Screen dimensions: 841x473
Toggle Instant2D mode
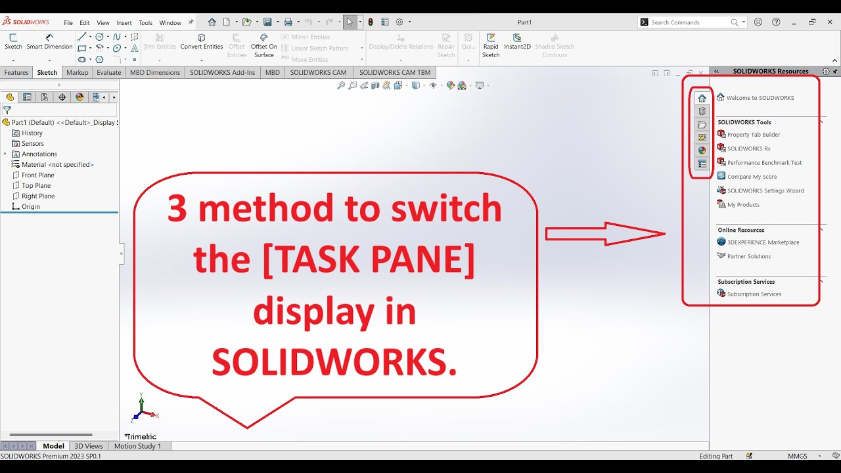click(517, 42)
